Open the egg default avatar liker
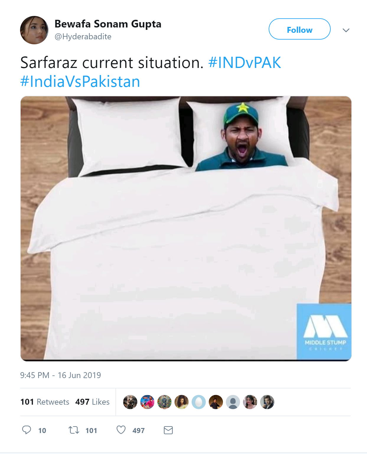The image size is (367, 454). [199, 402]
